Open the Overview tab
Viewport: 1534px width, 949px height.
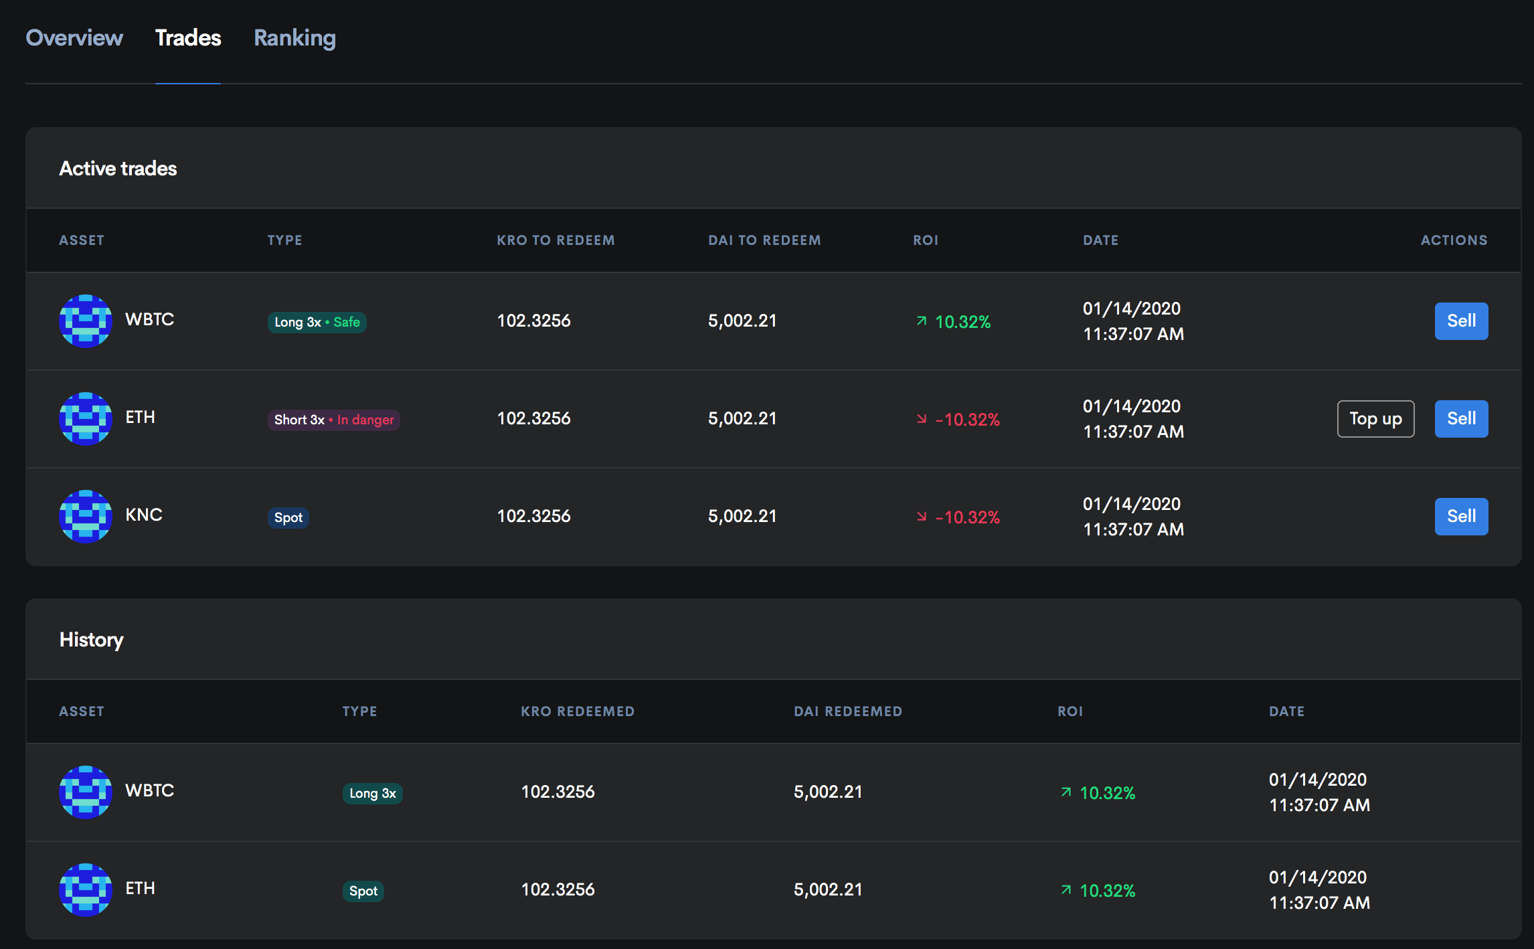click(x=74, y=38)
